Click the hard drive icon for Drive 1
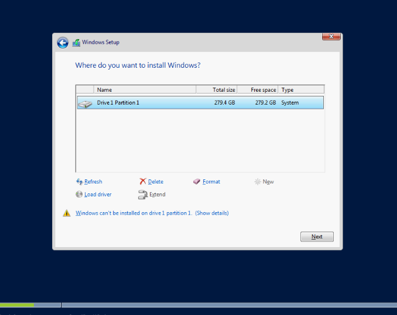 coord(85,103)
